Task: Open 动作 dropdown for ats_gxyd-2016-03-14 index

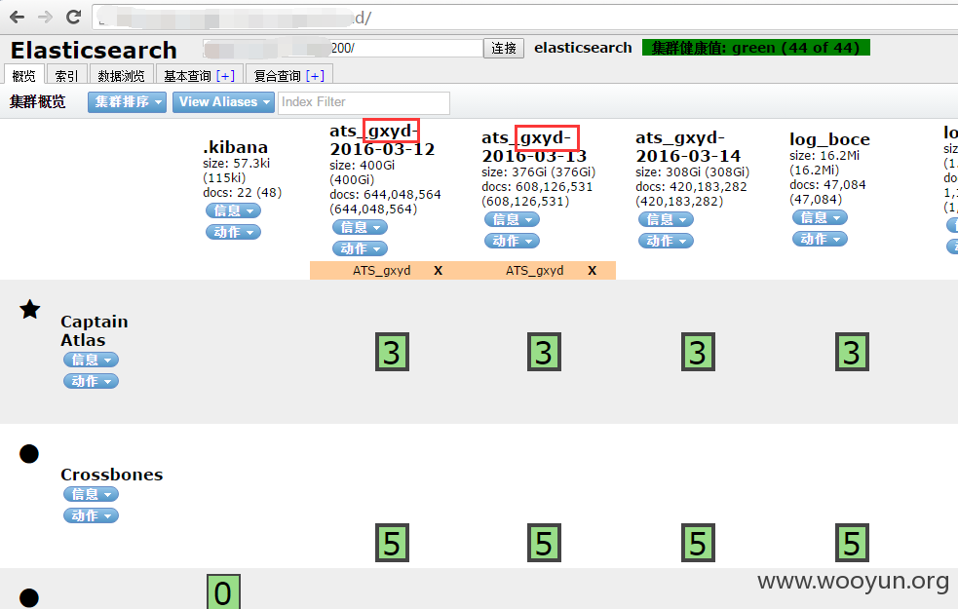Action: tap(666, 241)
